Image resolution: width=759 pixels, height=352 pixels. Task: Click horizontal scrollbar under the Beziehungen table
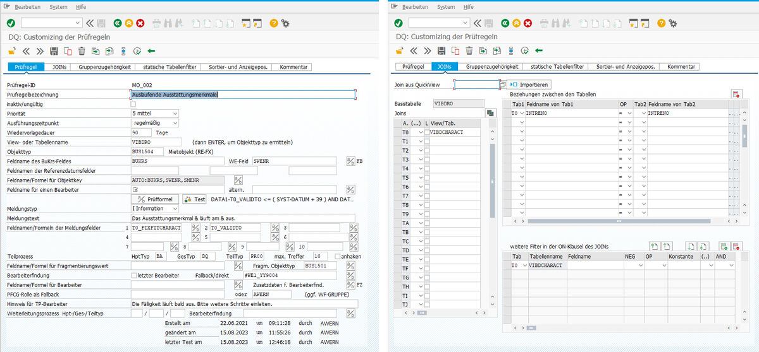coord(620,221)
